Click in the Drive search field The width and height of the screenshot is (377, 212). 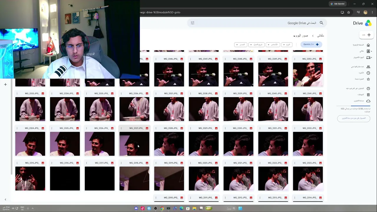pyautogui.click(x=256, y=23)
